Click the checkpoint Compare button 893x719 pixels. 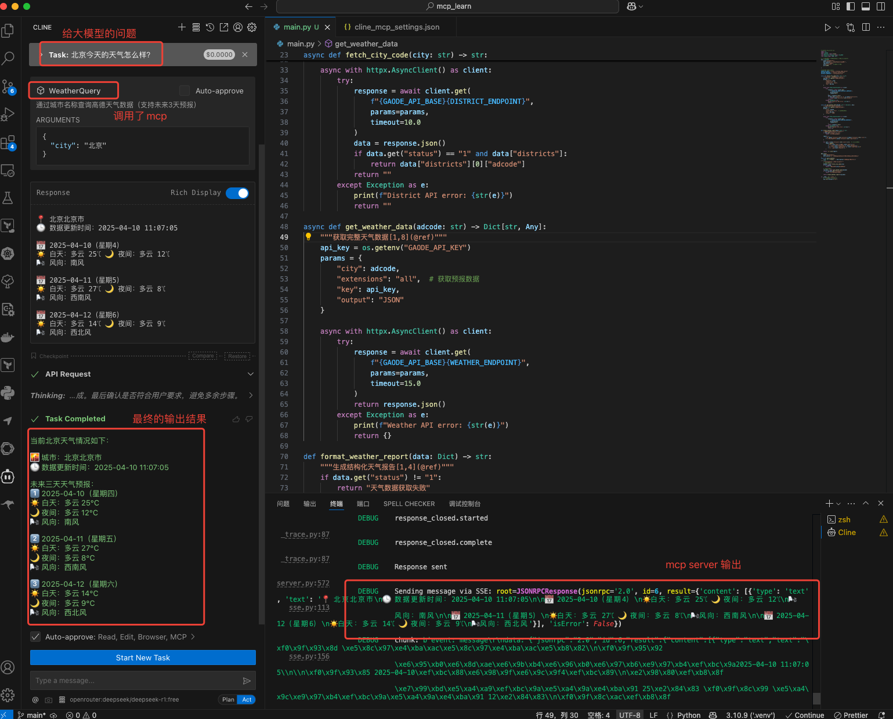[x=203, y=356]
